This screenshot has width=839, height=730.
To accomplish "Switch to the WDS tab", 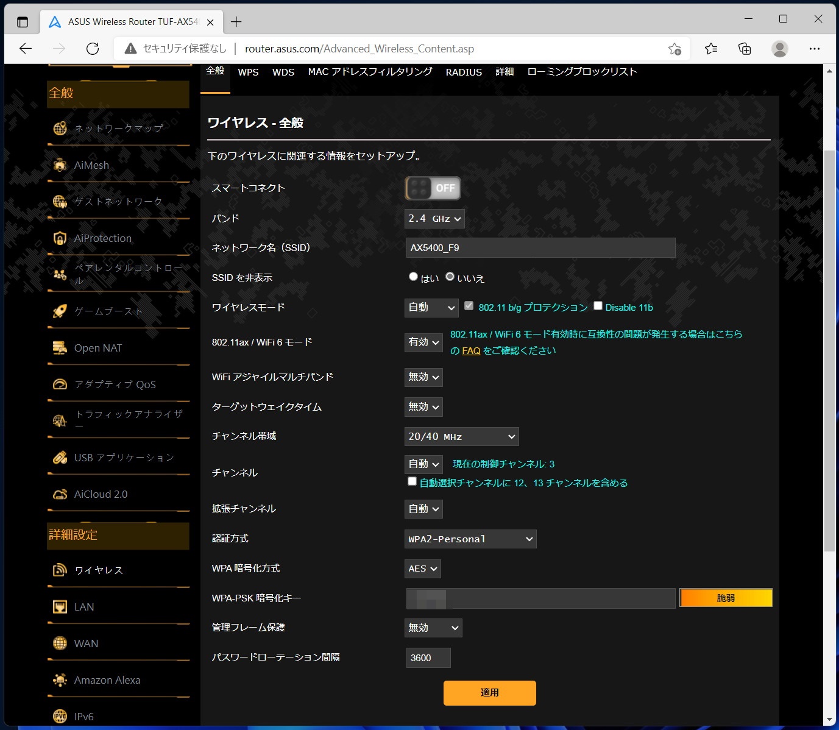I will pos(283,72).
